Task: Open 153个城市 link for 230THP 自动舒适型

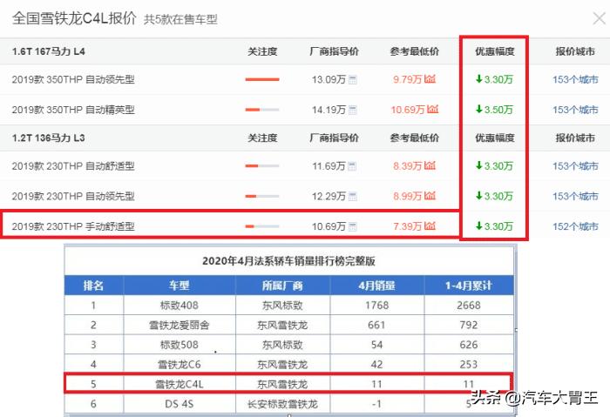Action: click(x=575, y=166)
